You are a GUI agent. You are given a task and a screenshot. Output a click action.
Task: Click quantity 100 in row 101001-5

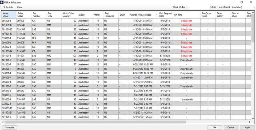[x=69, y=56]
